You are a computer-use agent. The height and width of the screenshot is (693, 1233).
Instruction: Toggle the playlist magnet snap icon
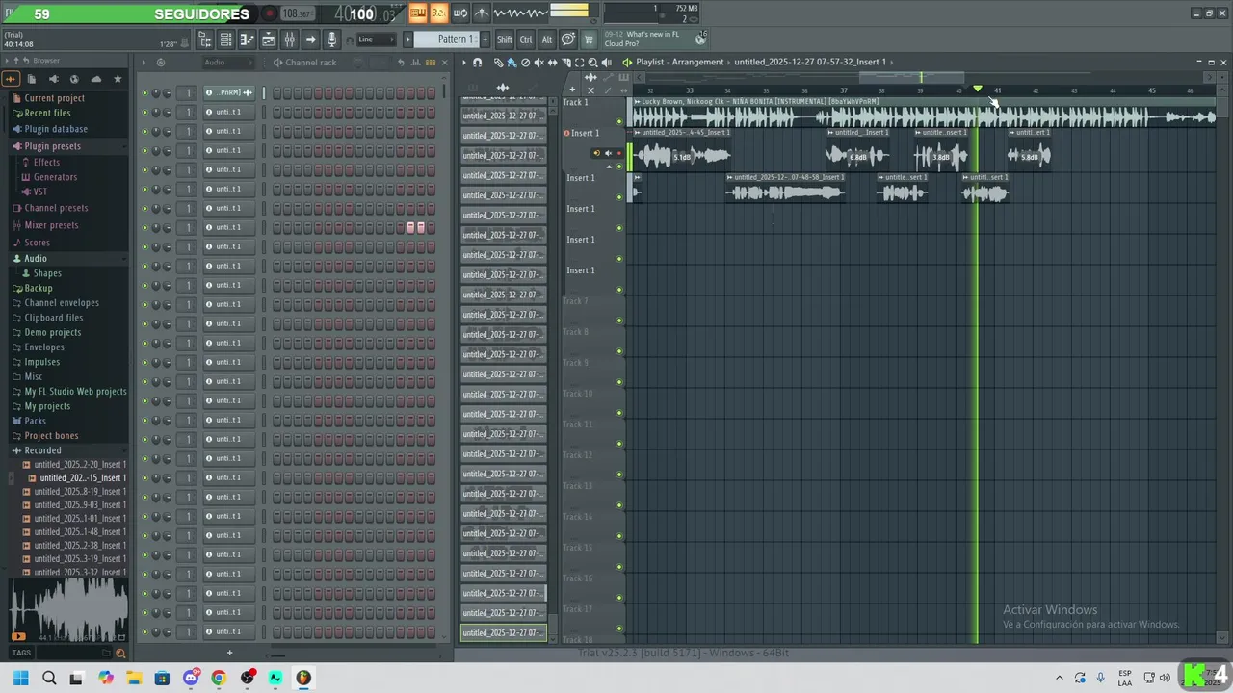(x=478, y=62)
